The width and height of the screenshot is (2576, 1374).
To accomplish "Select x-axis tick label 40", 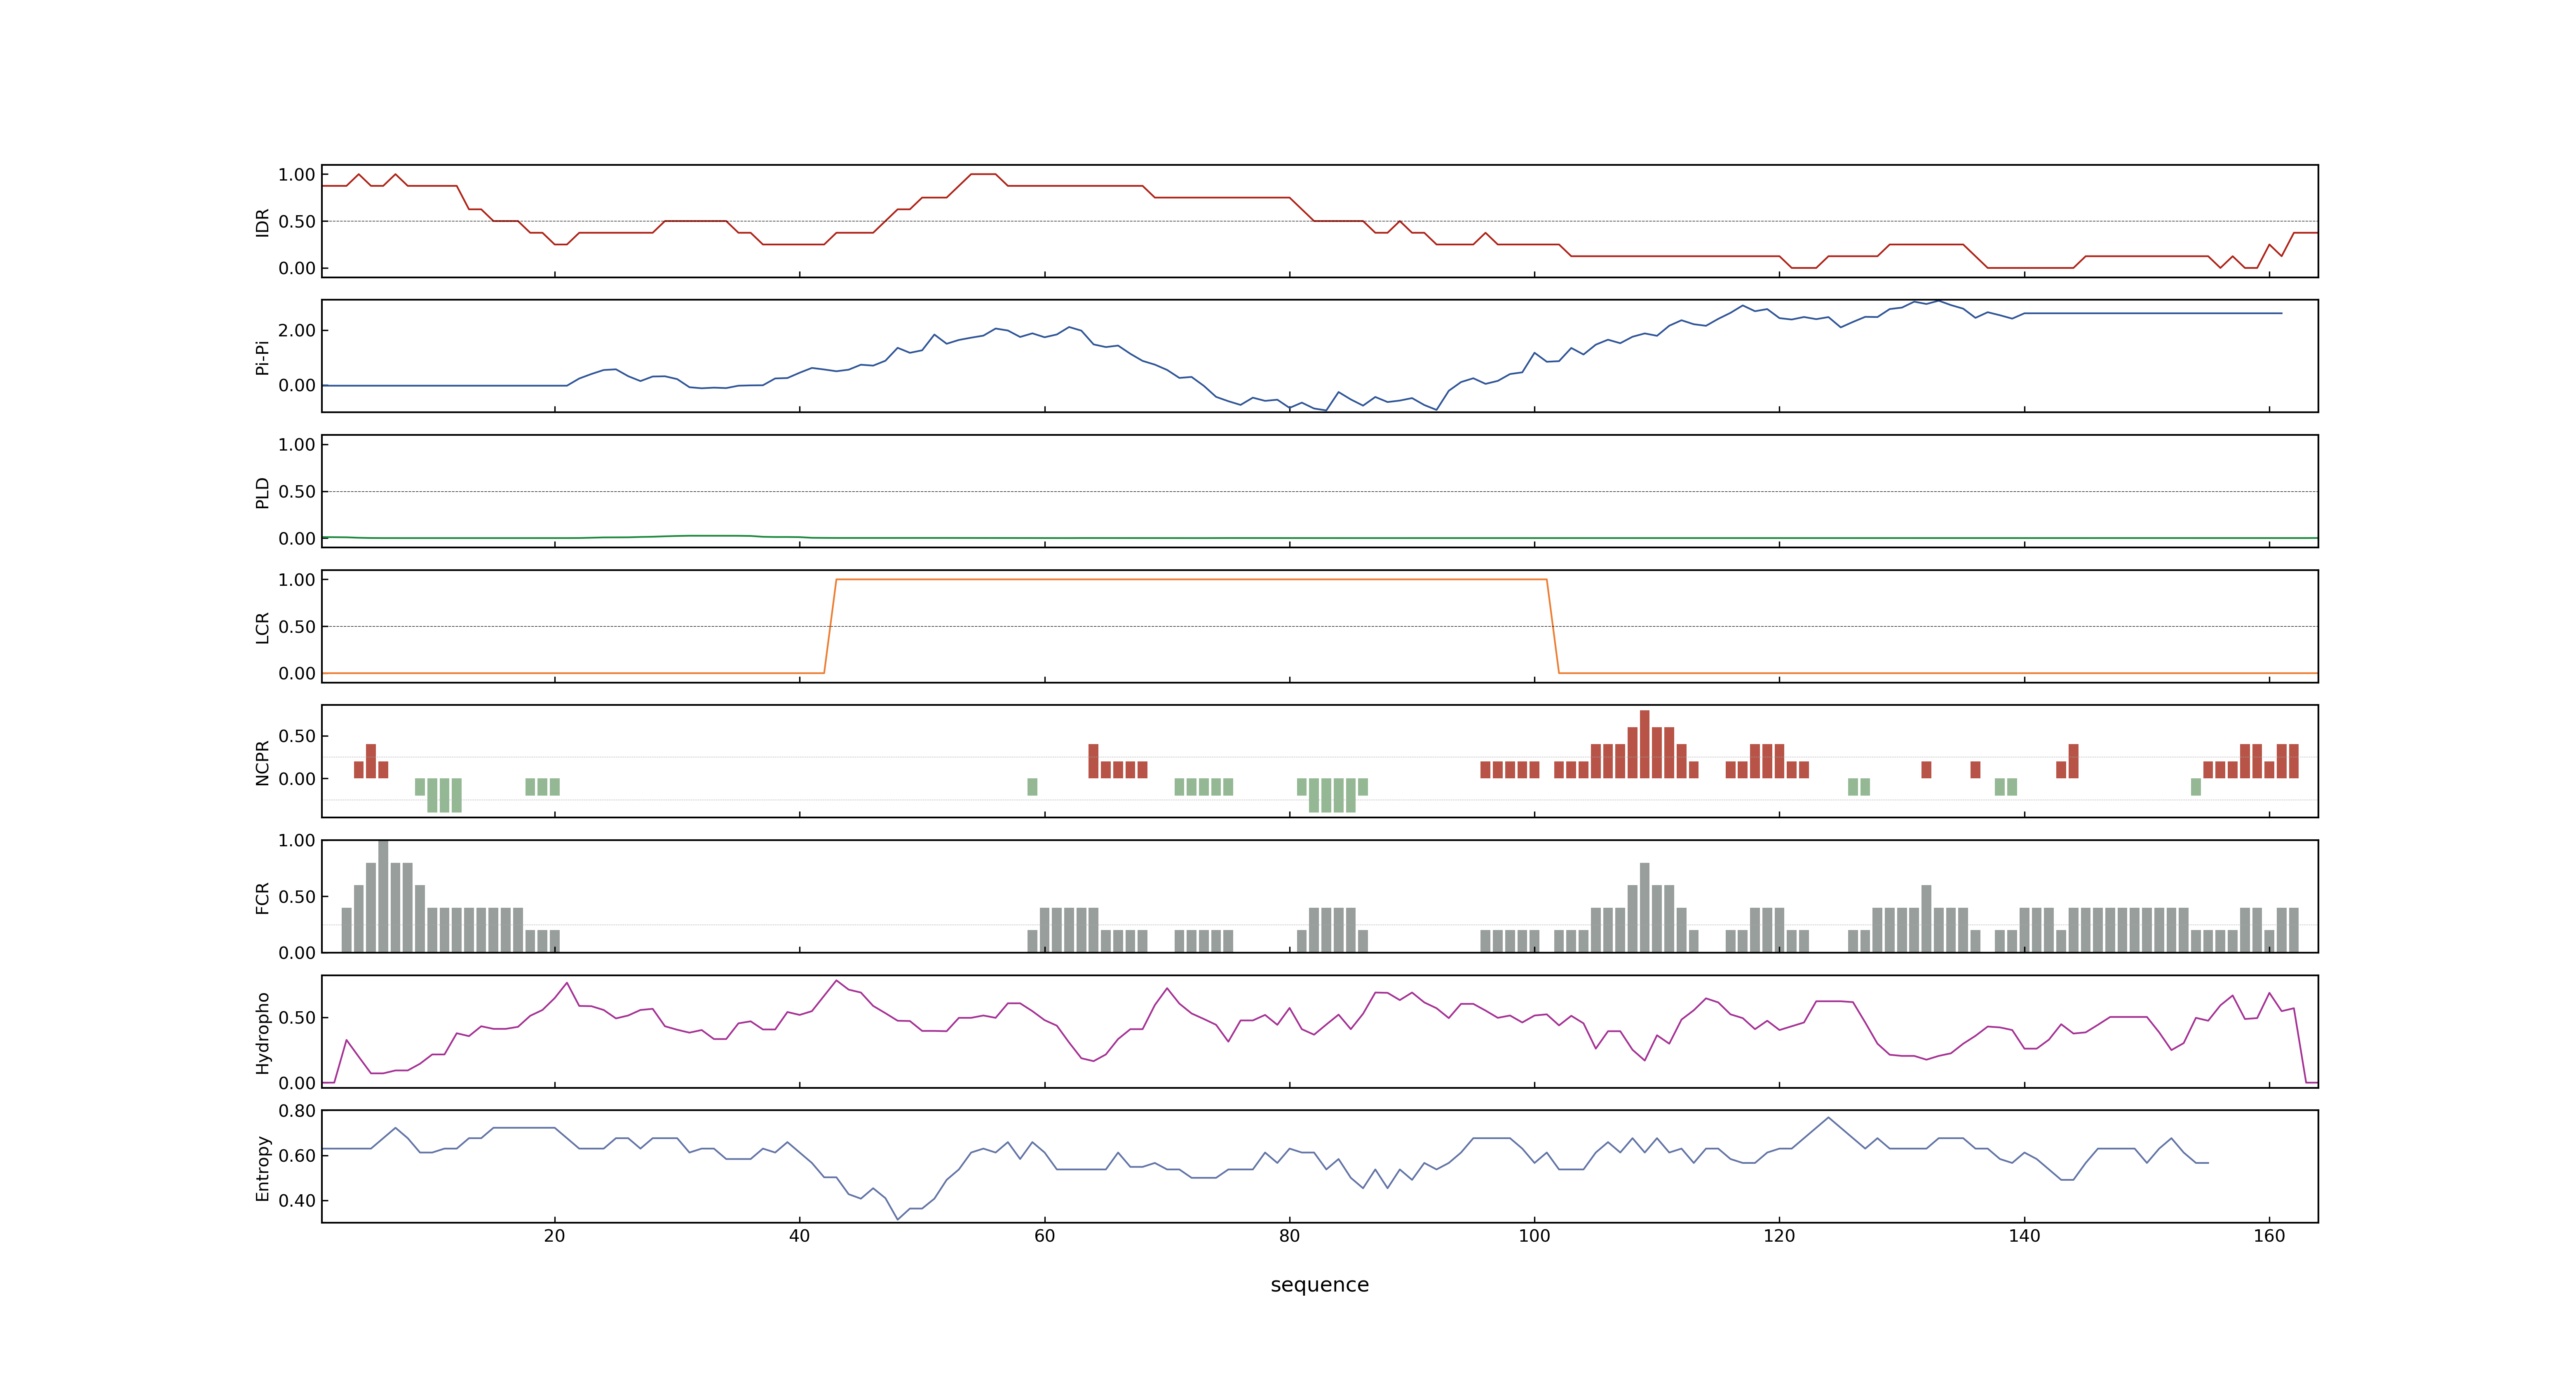I will point(799,1236).
